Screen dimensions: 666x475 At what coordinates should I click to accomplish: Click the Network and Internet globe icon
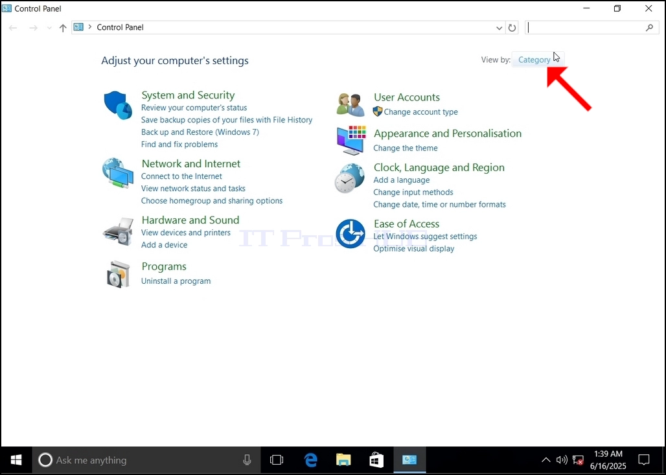[118, 173]
